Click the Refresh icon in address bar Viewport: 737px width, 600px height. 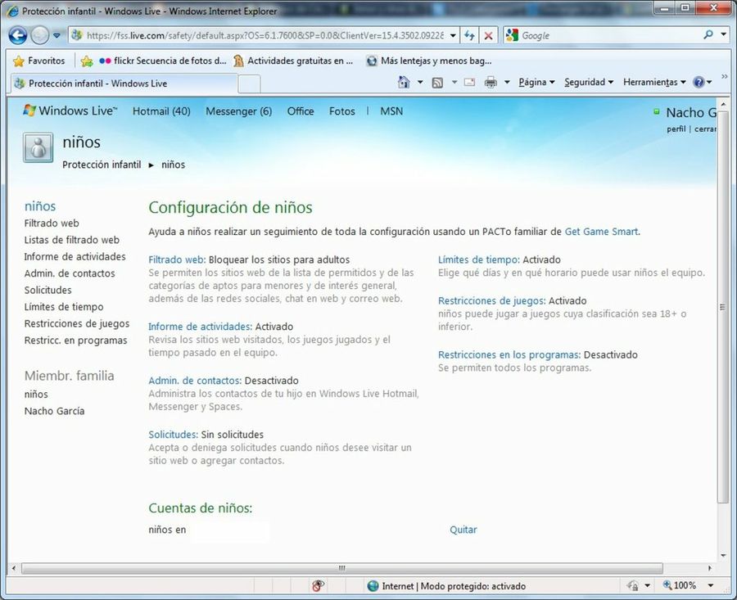pyautogui.click(x=468, y=35)
